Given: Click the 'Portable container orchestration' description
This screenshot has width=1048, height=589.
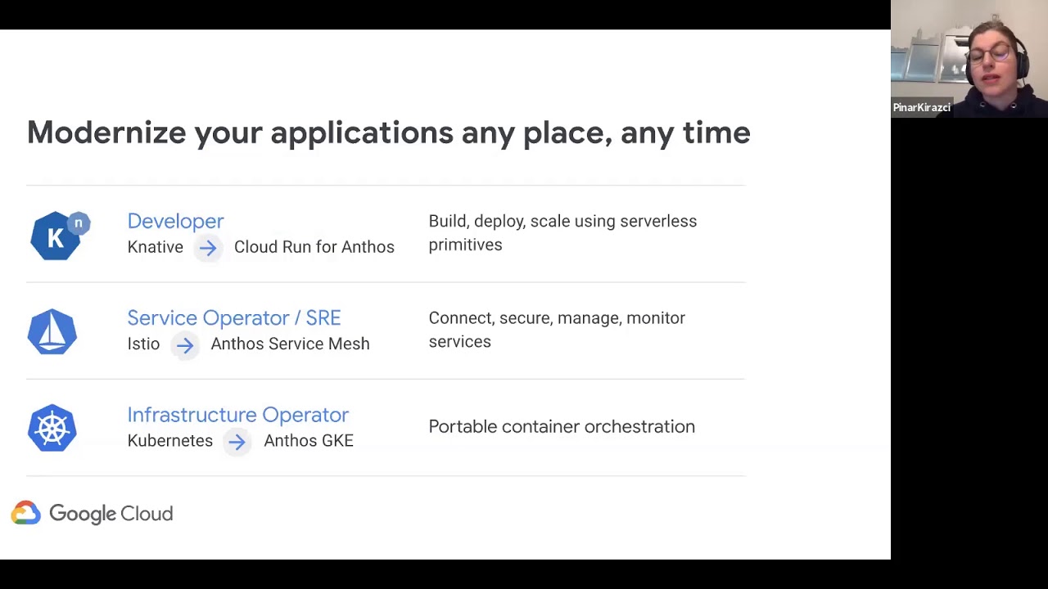Looking at the screenshot, I should (x=562, y=426).
